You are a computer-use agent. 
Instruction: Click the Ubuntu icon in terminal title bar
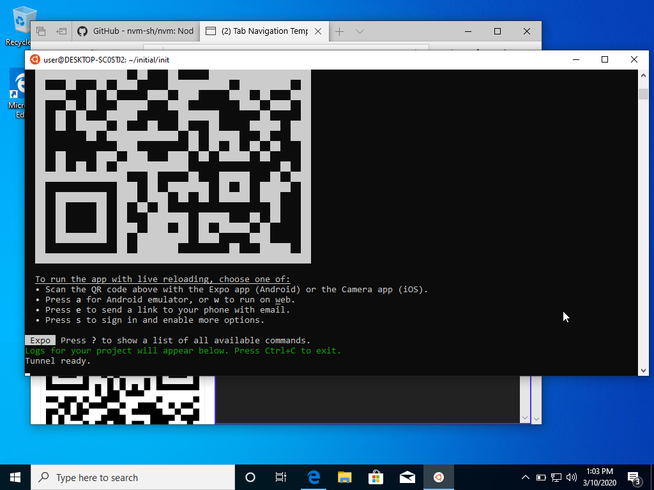point(35,59)
